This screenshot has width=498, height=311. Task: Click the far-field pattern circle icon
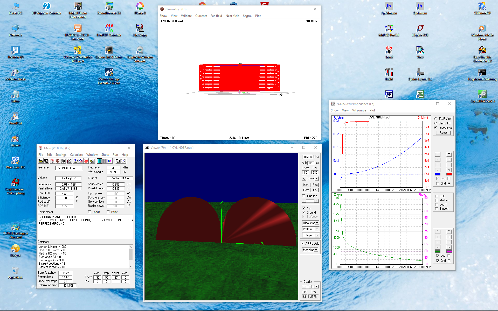click(x=75, y=161)
